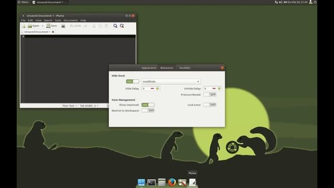Open the dropdown arrow next to Open
334x188 pixels.
[x=43, y=26]
